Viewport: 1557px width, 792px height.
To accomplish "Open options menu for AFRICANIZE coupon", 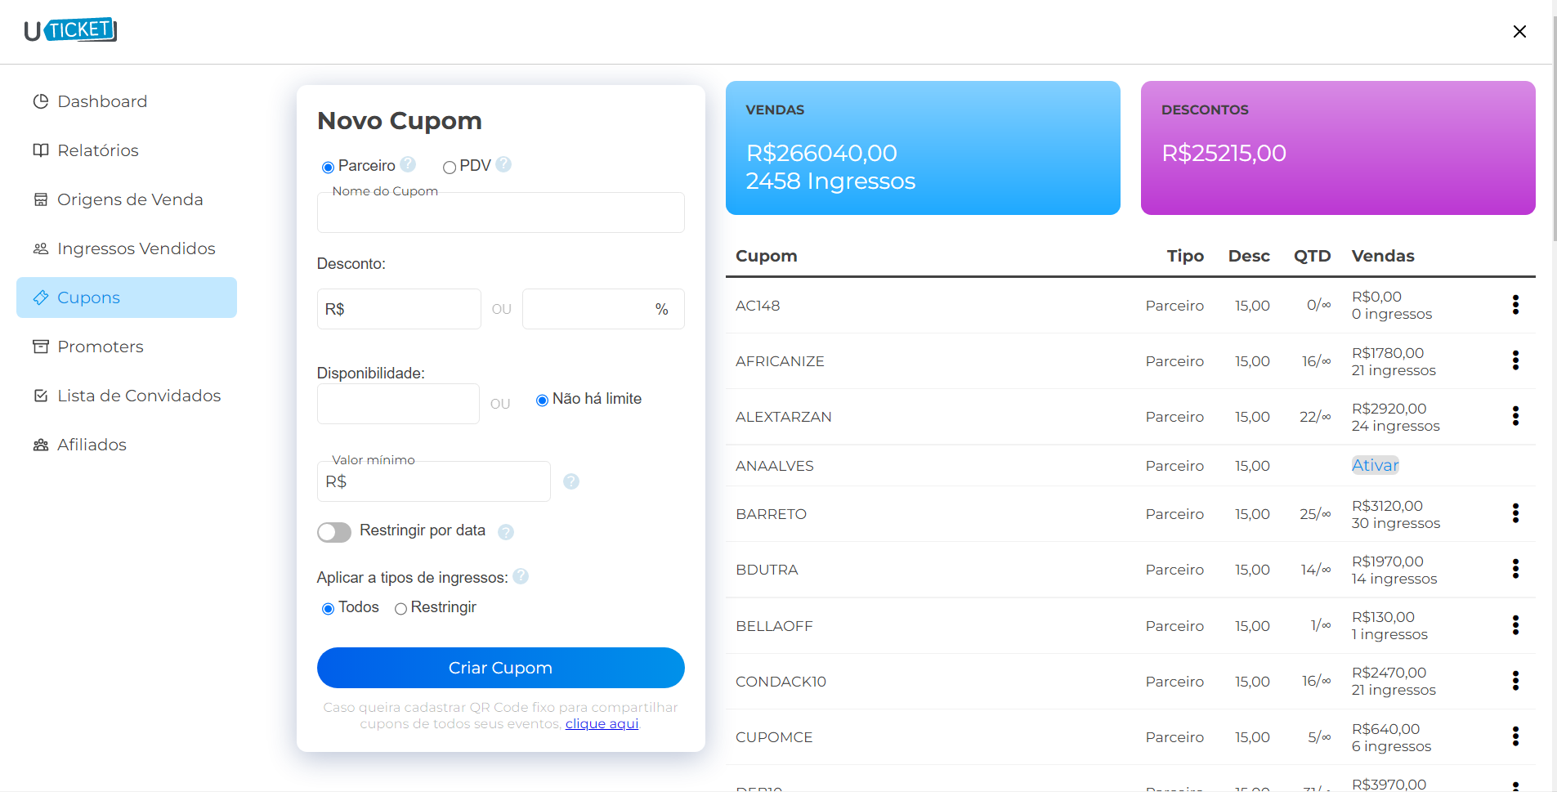I will [1515, 360].
